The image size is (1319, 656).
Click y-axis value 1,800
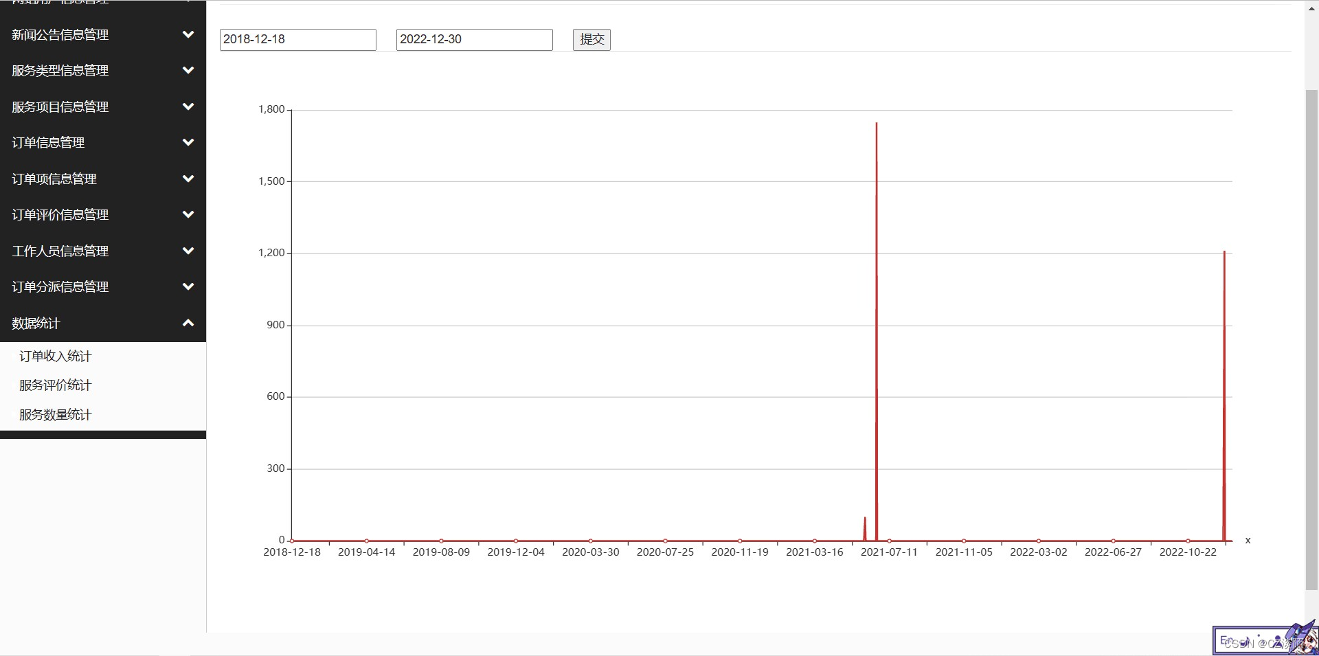pos(271,109)
